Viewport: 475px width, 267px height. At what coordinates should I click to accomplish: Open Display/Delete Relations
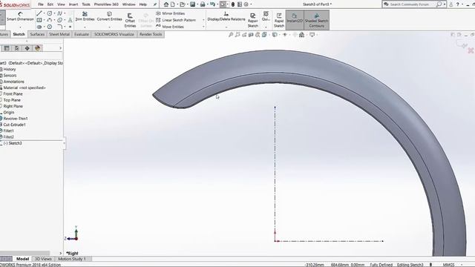(226, 16)
